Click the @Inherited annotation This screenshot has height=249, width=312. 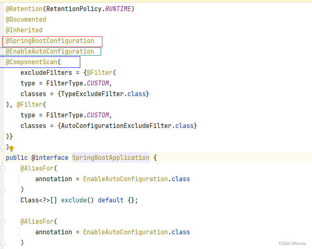[24, 30]
